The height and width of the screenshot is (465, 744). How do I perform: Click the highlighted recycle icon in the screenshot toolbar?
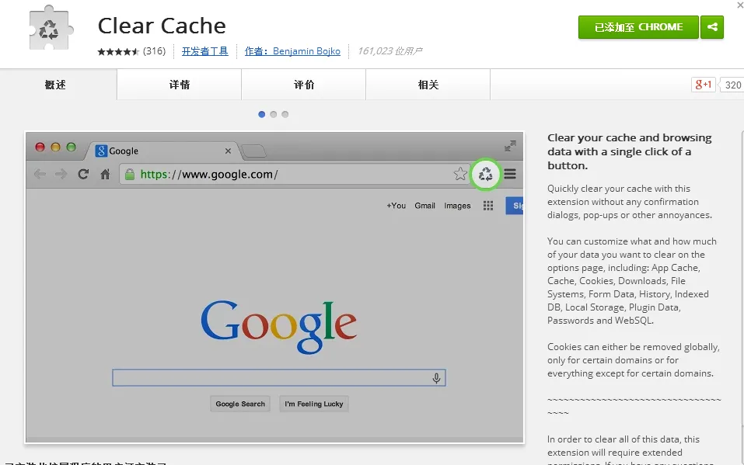coord(486,174)
